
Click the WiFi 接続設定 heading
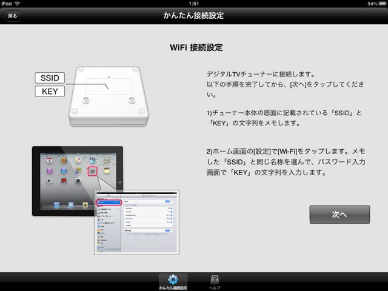click(x=196, y=47)
